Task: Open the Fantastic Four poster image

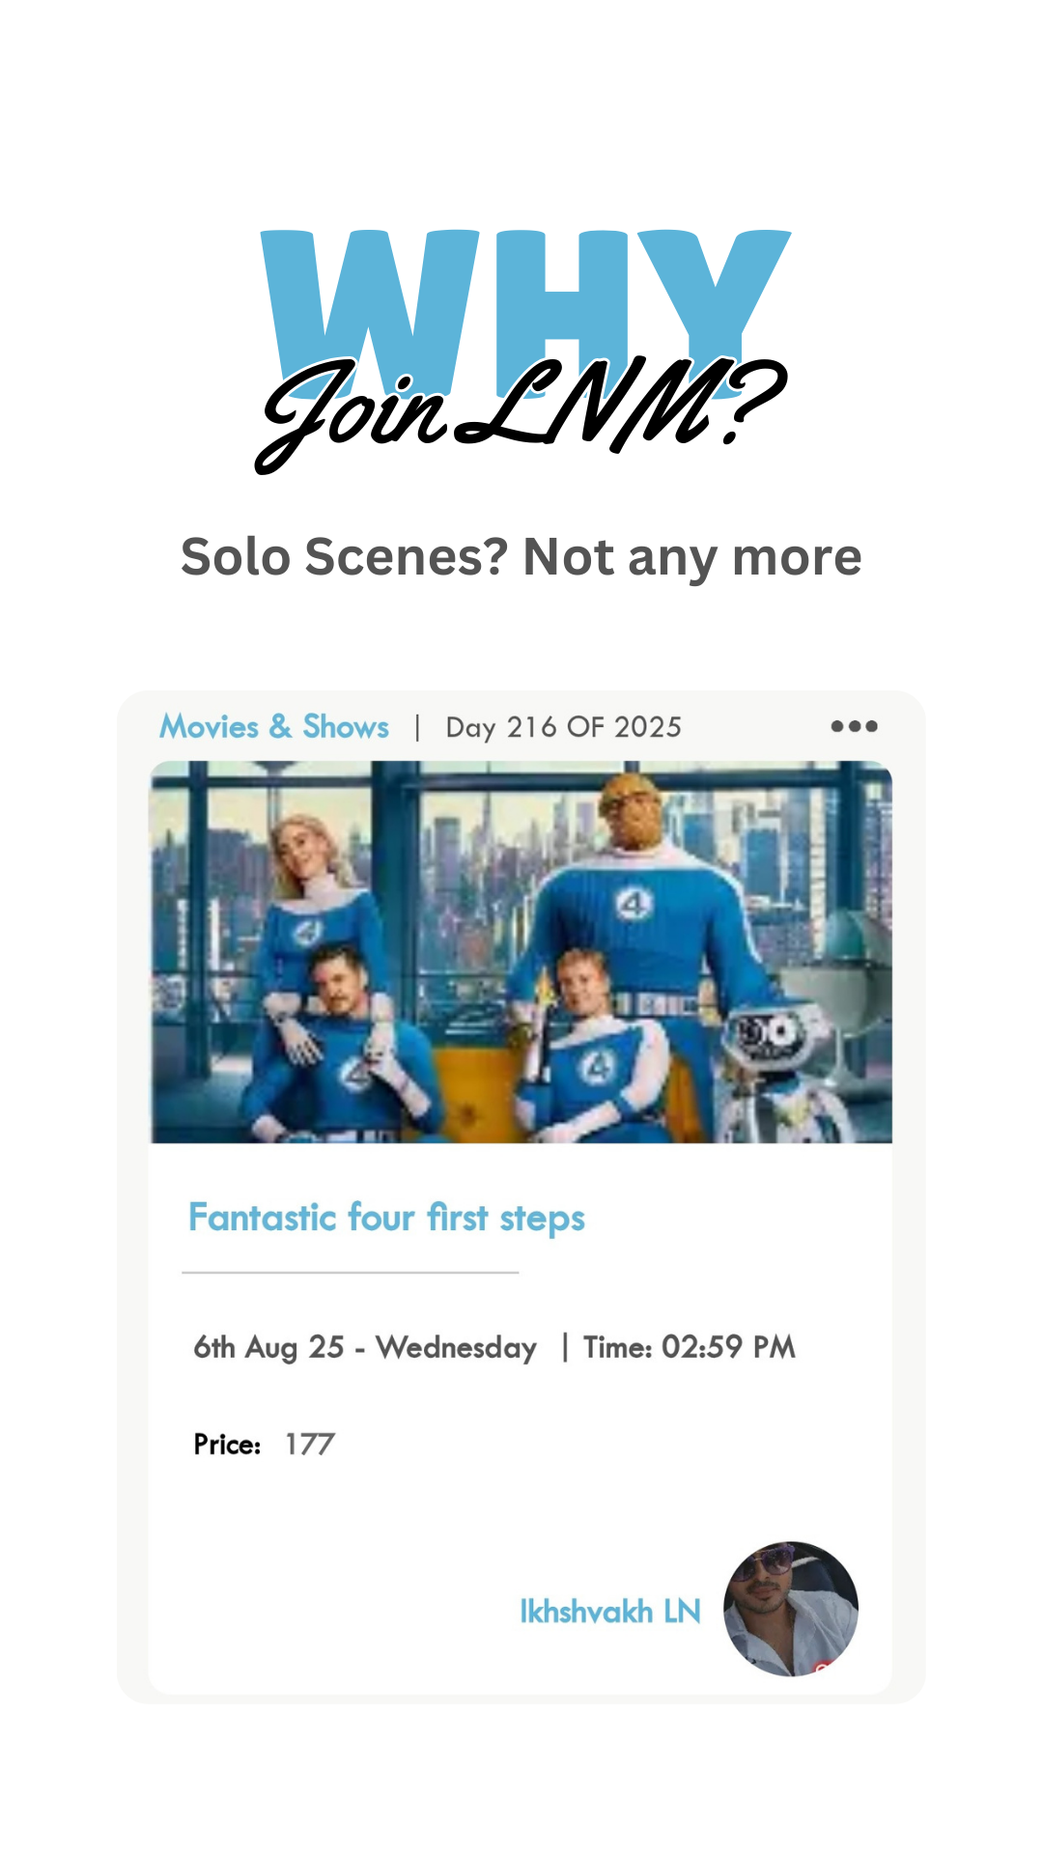Action: [521, 952]
